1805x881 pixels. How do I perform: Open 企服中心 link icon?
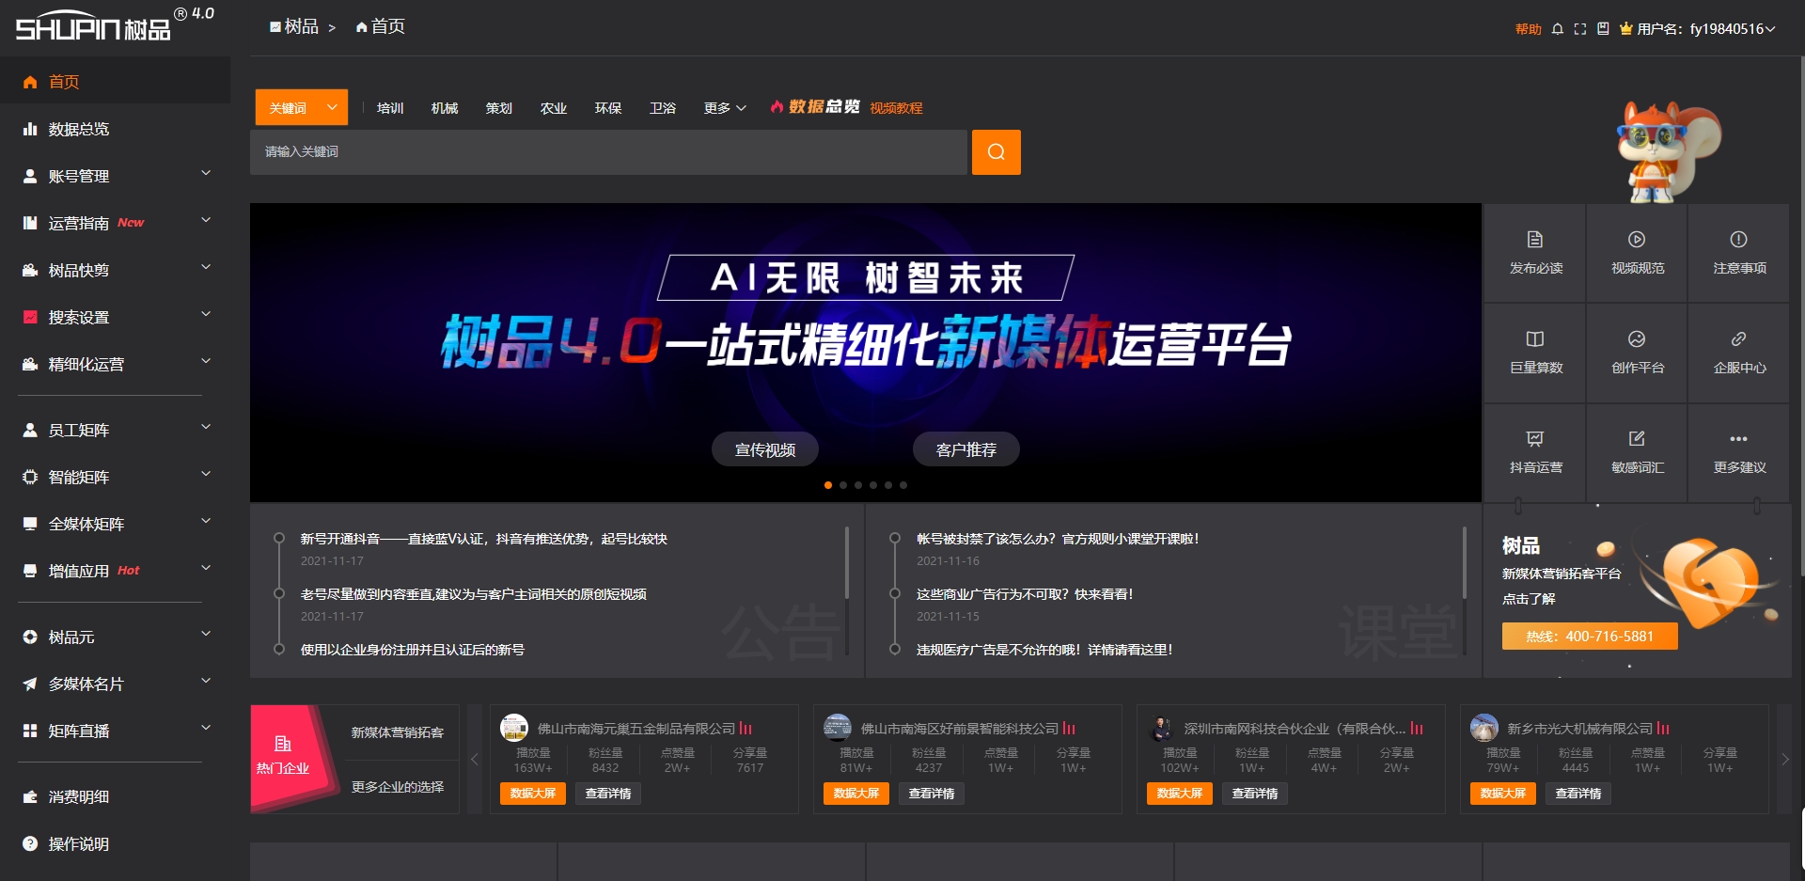pyautogui.click(x=1739, y=339)
